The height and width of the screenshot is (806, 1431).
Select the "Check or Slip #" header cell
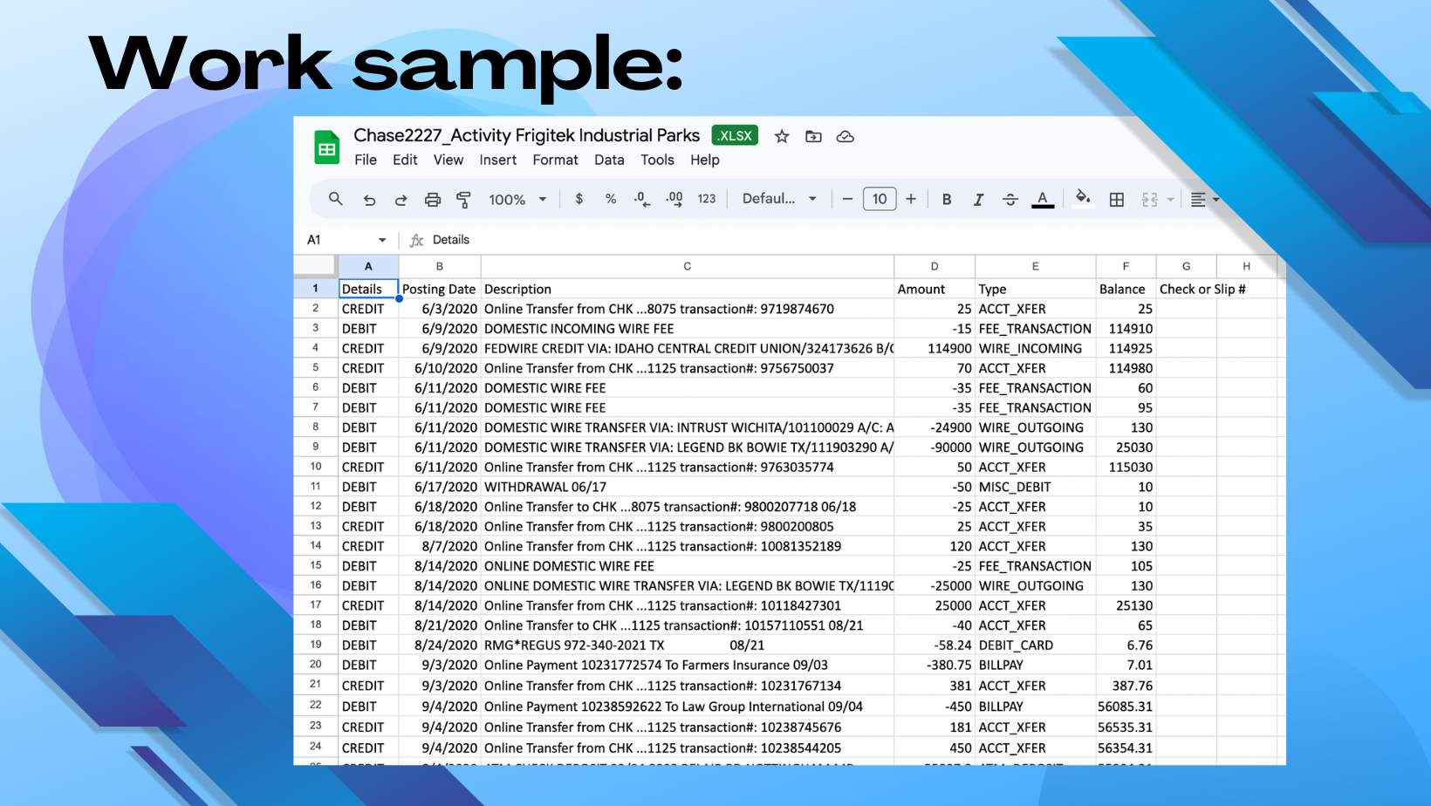pos(1202,289)
